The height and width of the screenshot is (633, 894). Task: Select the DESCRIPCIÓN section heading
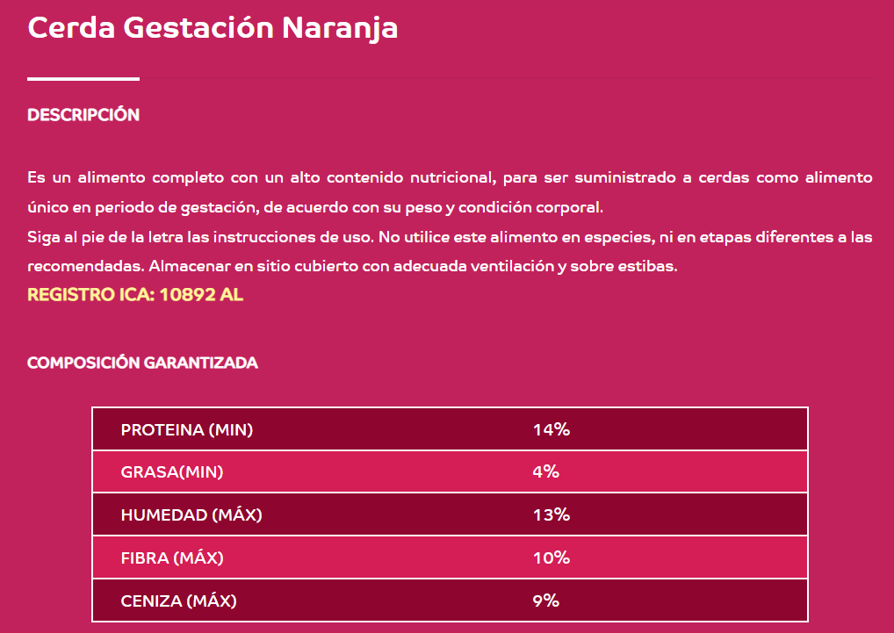pyautogui.click(x=83, y=114)
